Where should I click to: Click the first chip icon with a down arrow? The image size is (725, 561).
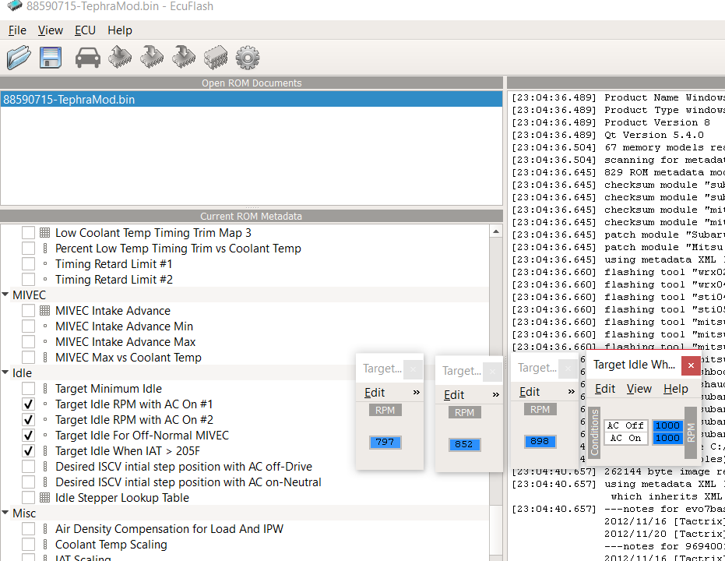tap(152, 58)
